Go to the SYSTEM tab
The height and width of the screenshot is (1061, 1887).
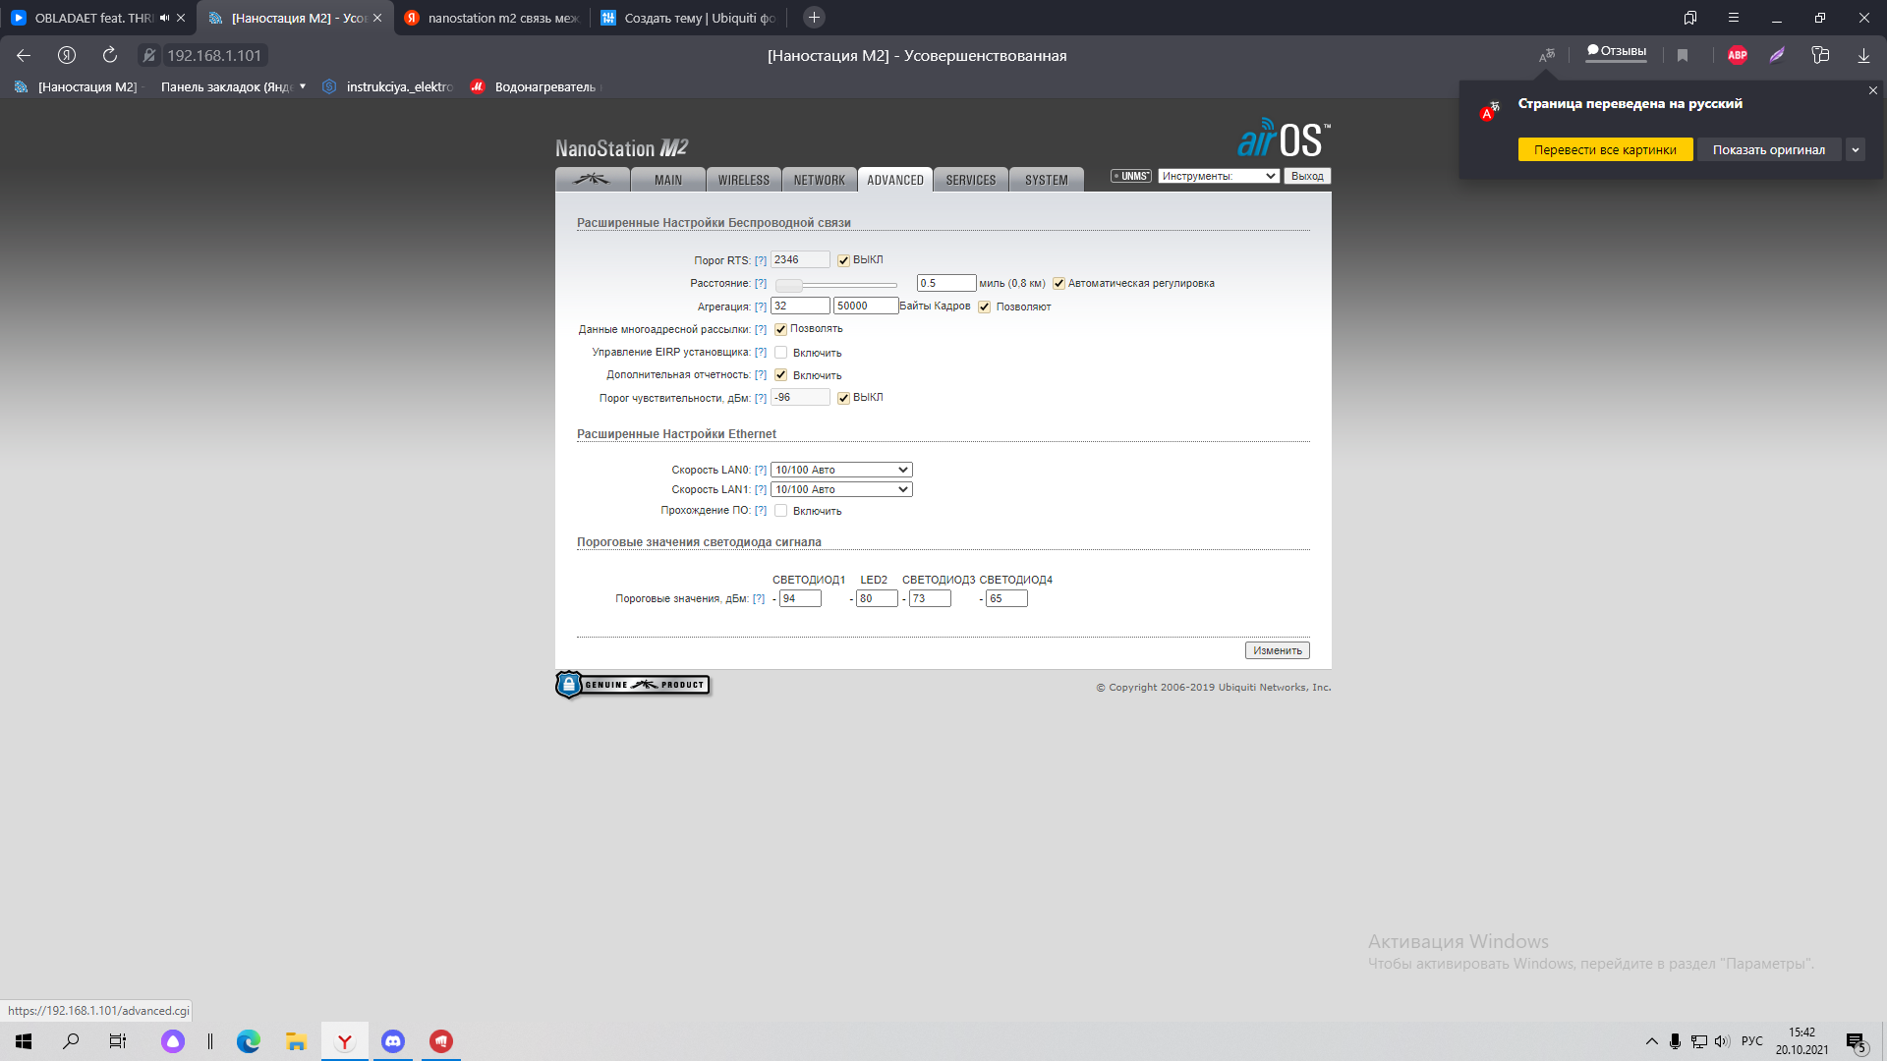tap(1047, 180)
